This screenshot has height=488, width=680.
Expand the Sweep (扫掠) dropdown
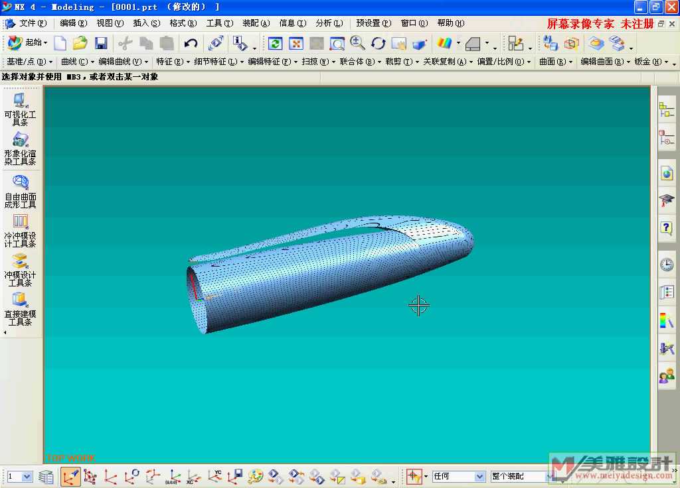(x=319, y=62)
